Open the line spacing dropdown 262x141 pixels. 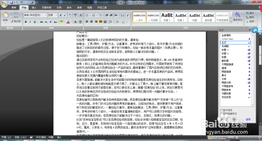tap(111, 22)
